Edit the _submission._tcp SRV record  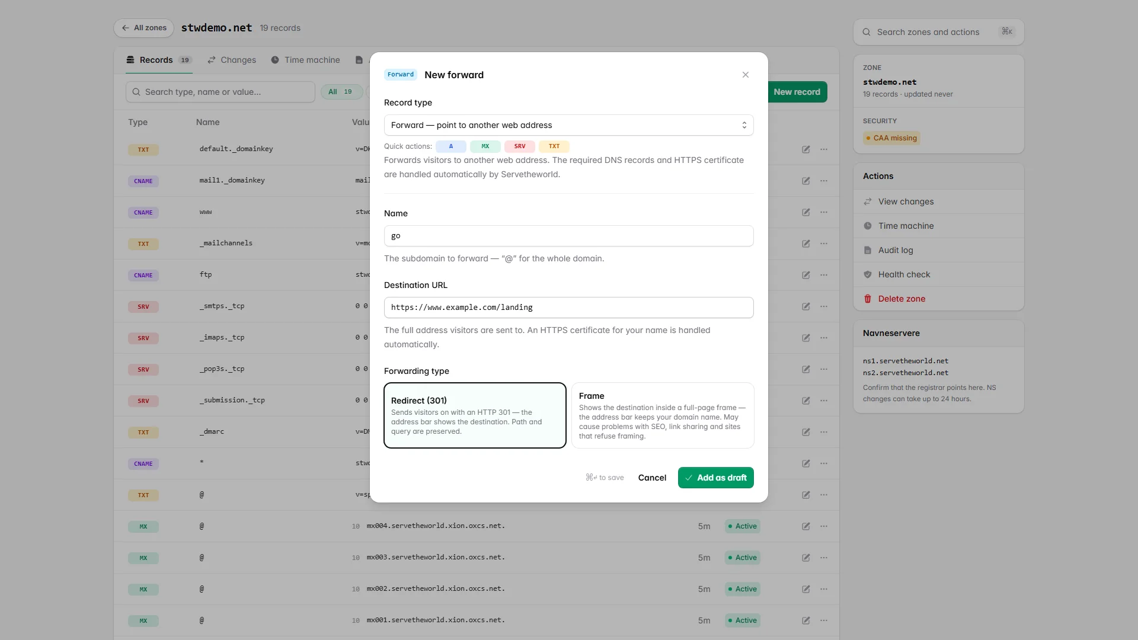click(805, 401)
